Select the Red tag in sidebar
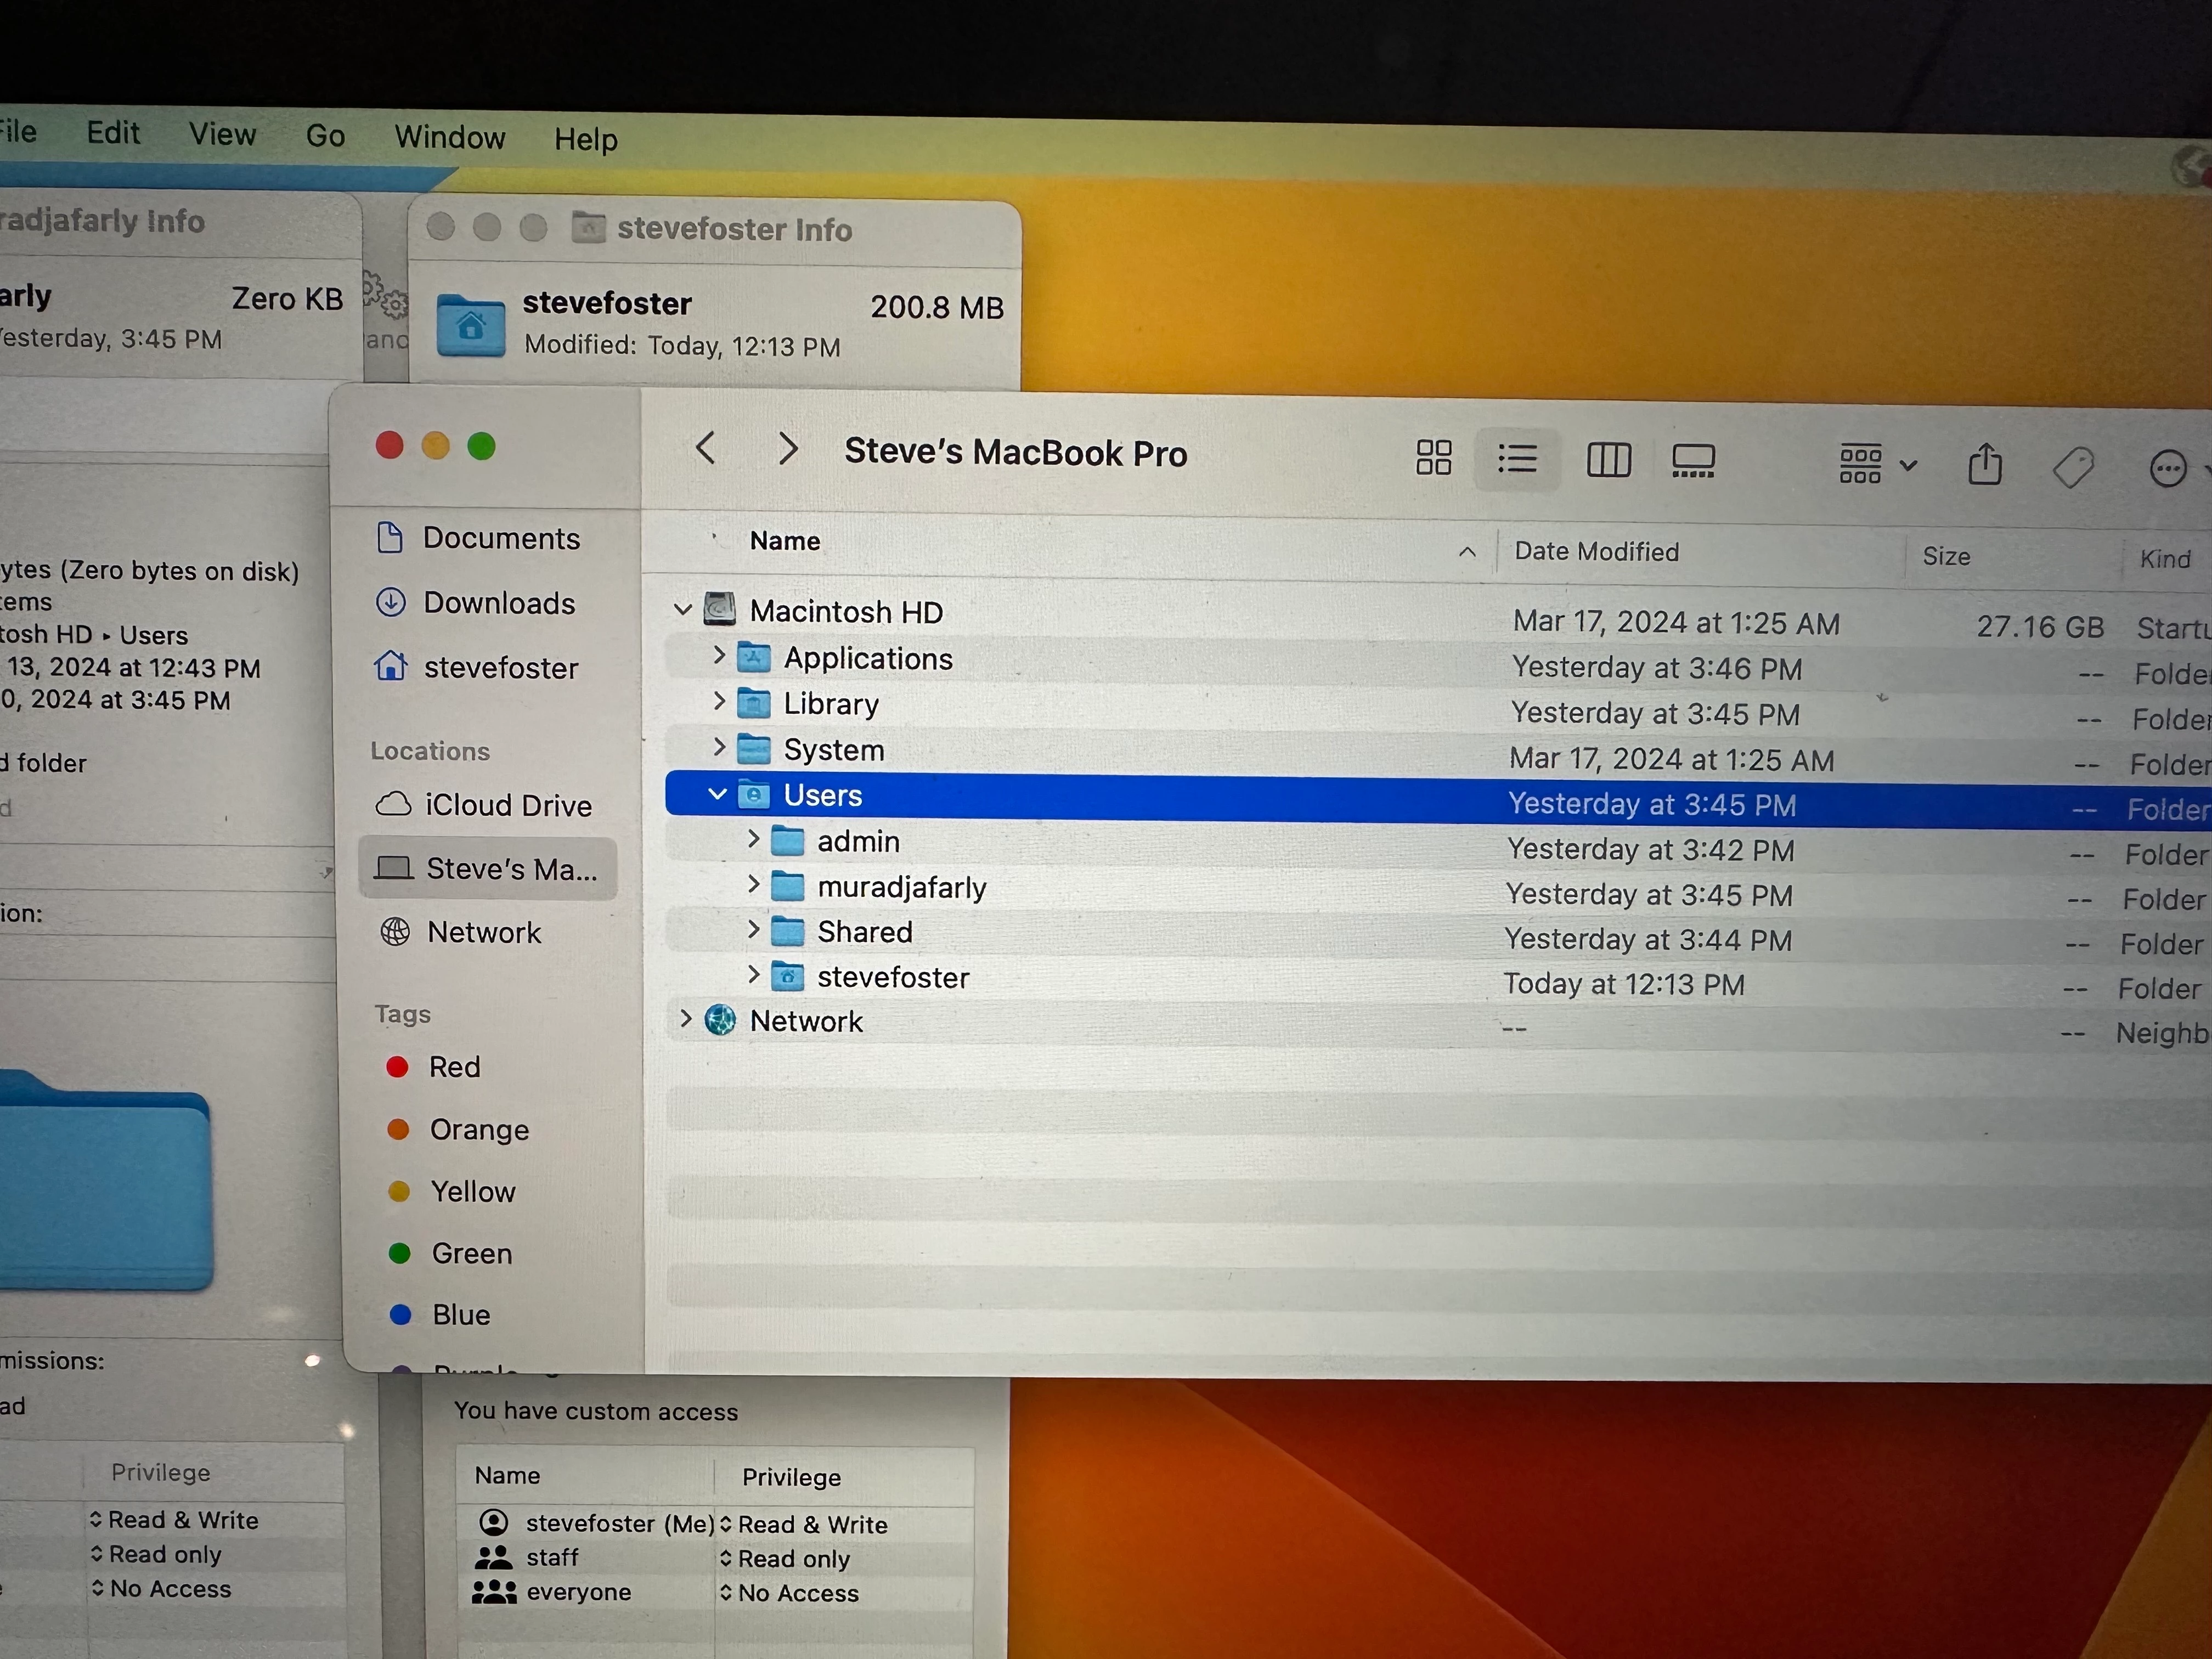Screen dimensions: 2212x1659 [x=433, y=1067]
